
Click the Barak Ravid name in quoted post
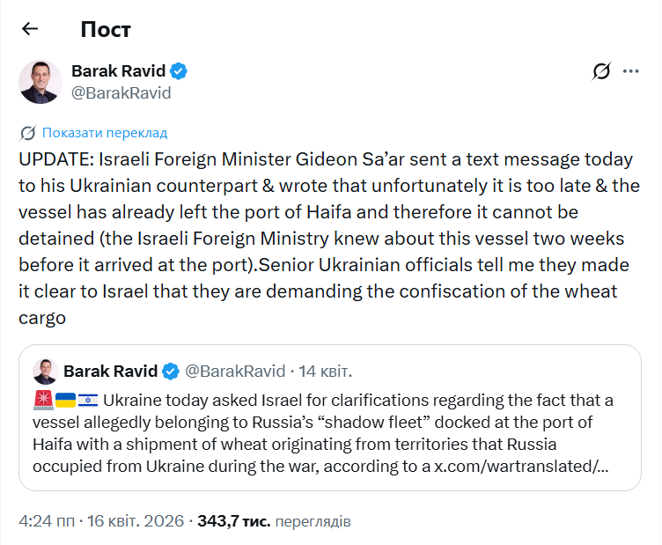pyautogui.click(x=111, y=371)
